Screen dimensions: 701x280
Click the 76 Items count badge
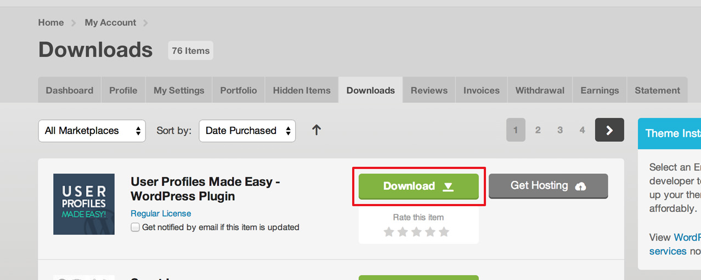[190, 50]
